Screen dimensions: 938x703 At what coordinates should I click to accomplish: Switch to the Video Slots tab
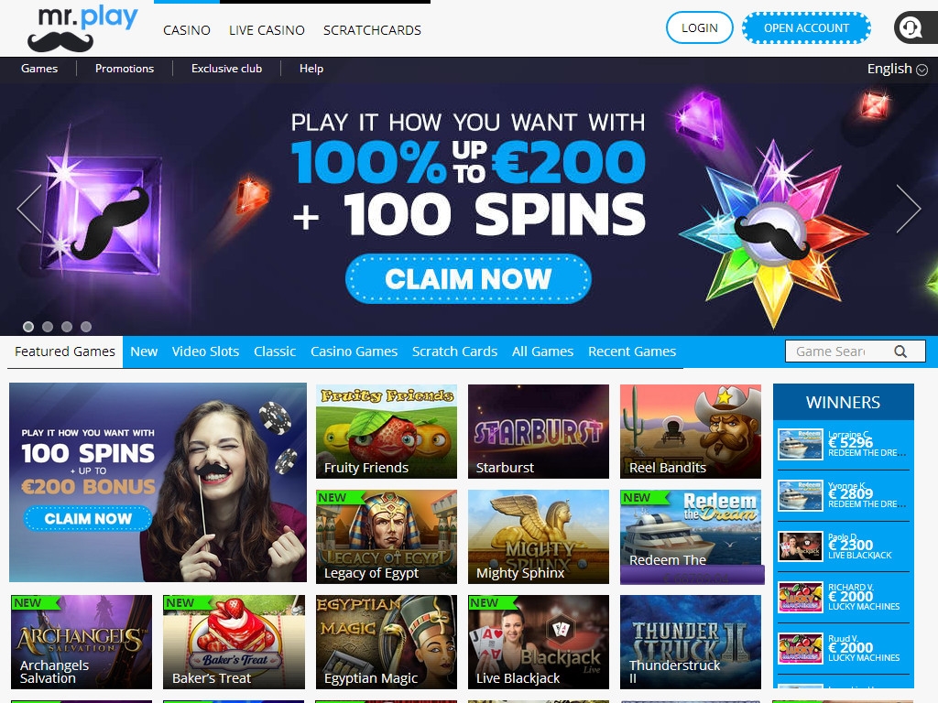(205, 351)
